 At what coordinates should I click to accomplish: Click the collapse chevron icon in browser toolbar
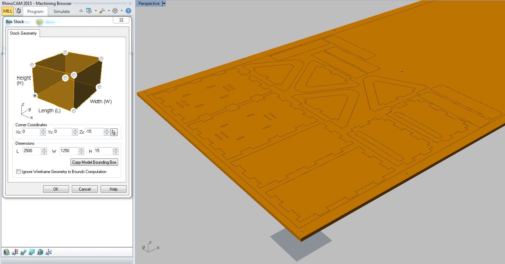81,11
